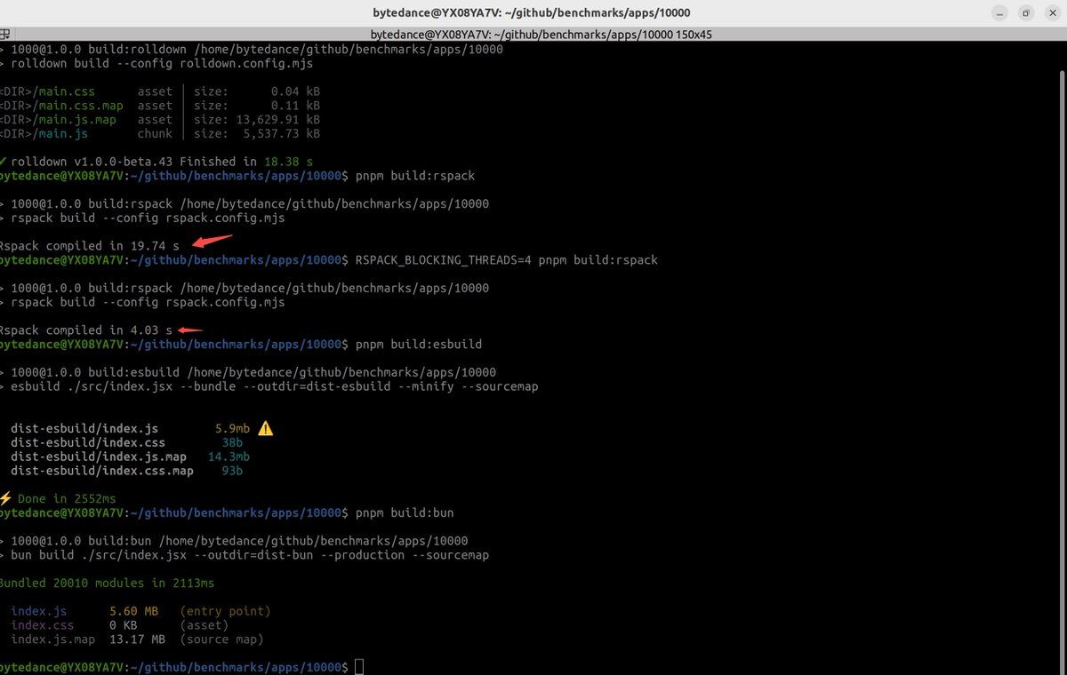Close the terminal window
Image resolution: width=1067 pixels, height=675 pixels.
[1051, 13]
